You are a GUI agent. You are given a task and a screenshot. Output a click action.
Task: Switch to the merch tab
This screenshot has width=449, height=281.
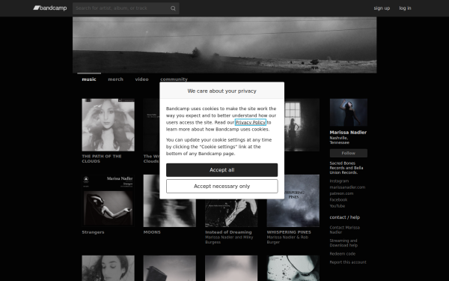pyautogui.click(x=116, y=79)
